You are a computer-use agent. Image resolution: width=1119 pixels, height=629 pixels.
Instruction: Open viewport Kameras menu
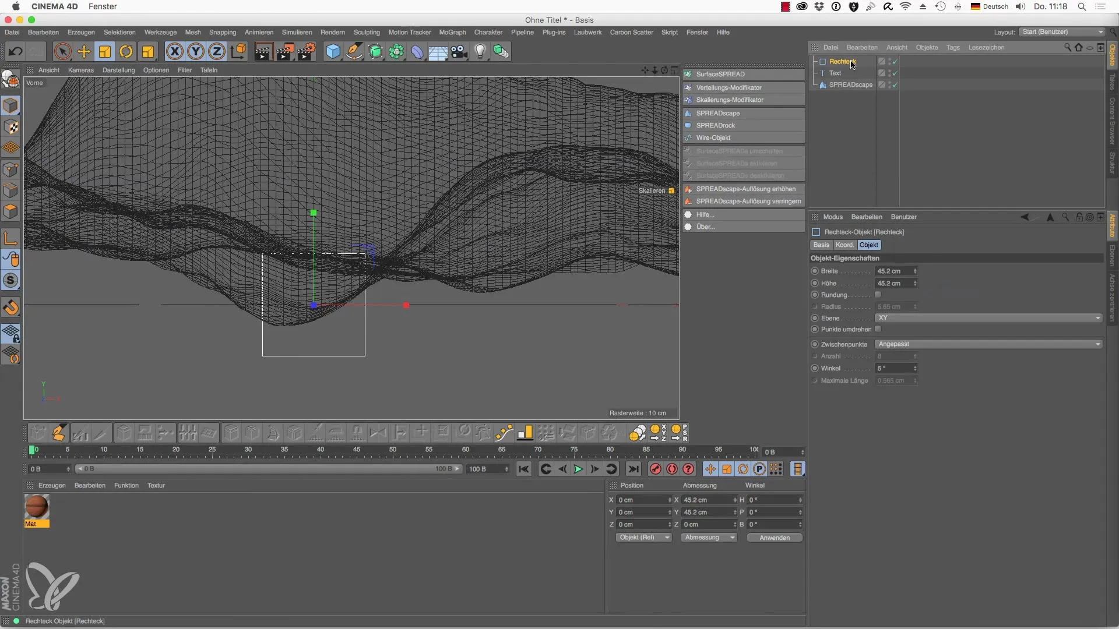click(x=81, y=70)
